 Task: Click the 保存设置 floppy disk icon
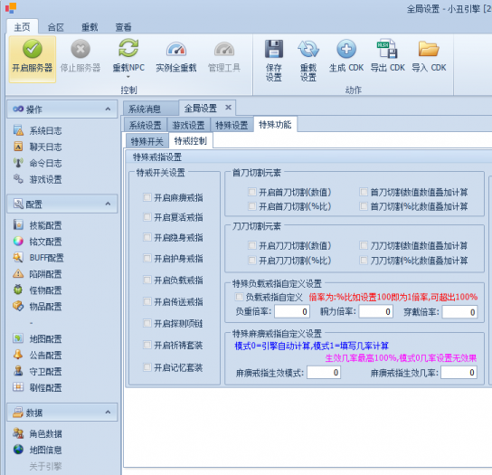[x=274, y=49]
